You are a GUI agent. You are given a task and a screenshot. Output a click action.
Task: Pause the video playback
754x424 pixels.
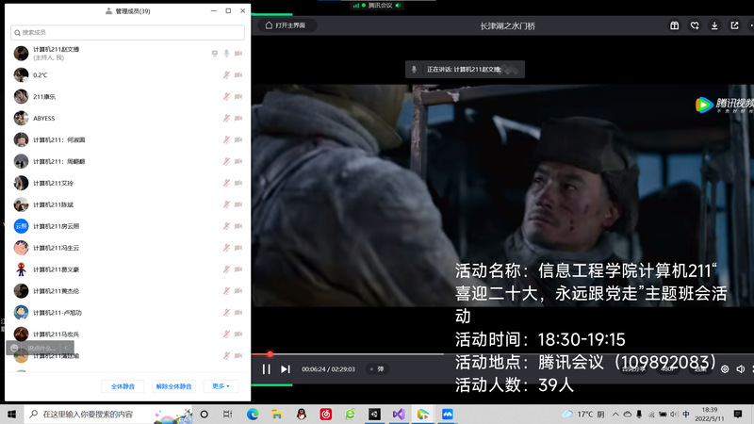266,369
